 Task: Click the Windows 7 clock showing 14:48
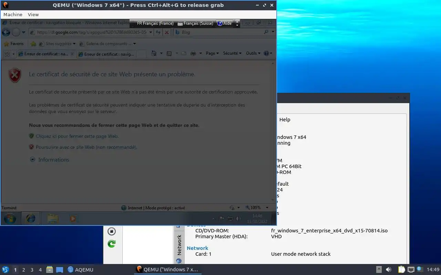[257, 218]
